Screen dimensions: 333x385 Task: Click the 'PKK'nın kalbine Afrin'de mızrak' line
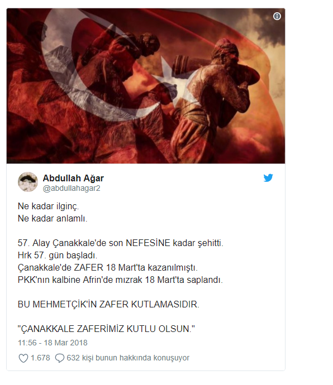coord(120,280)
